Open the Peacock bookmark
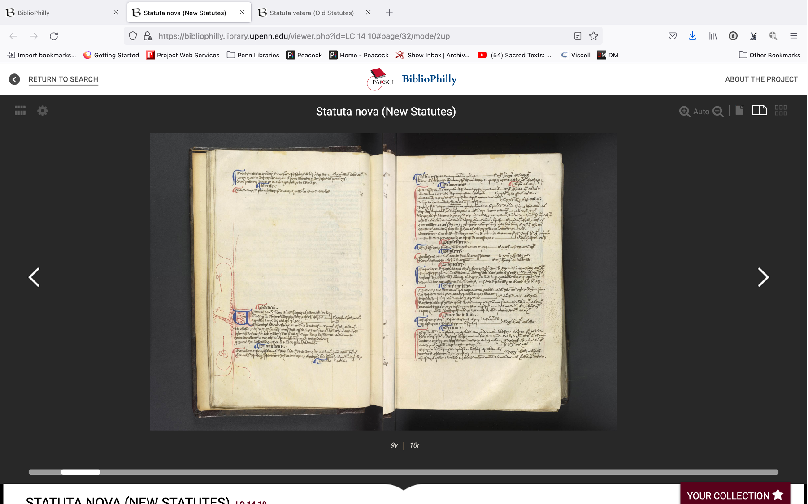Viewport: 808px width, 504px height. [x=304, y=55]
